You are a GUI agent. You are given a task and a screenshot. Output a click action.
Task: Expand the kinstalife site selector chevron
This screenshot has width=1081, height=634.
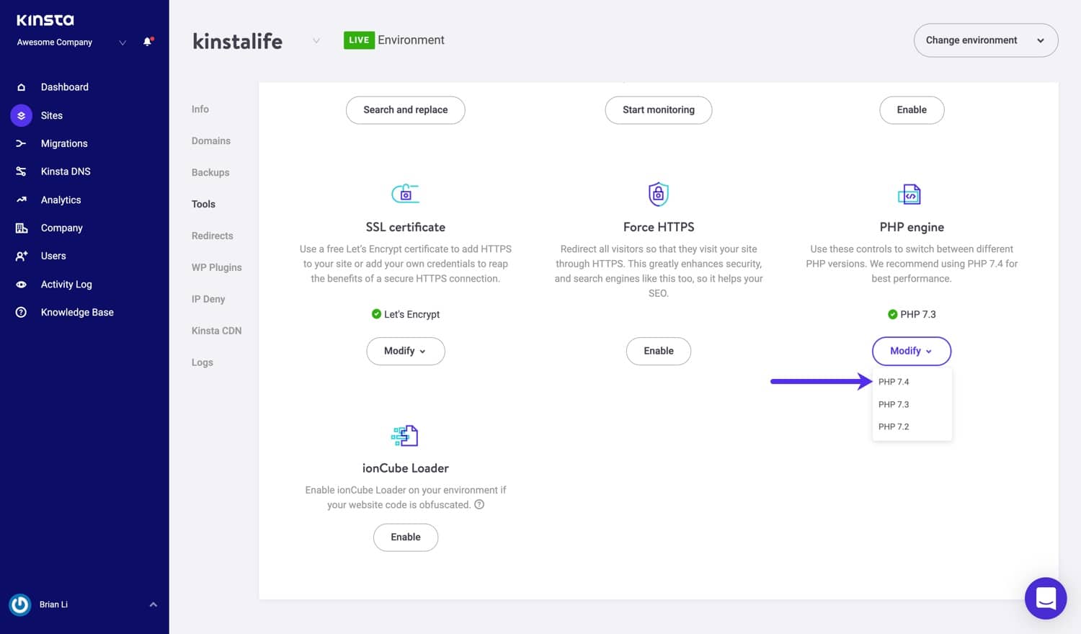316,41
